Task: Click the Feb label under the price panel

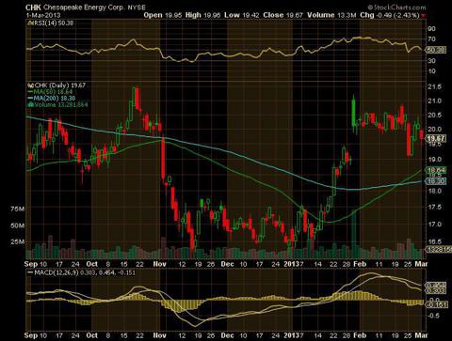Action: (360, 264)
